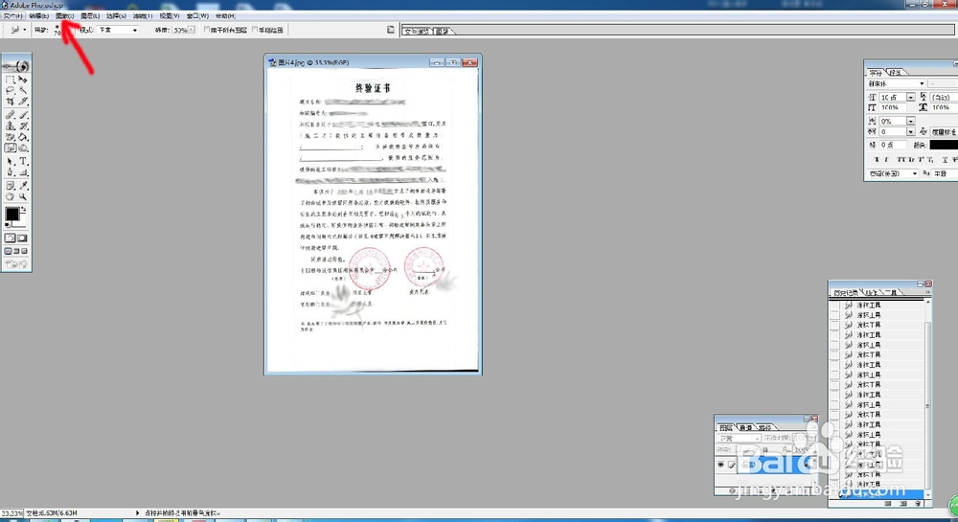
Task: Switch to 动作 tab in History panel
Action: pos(871,292)
